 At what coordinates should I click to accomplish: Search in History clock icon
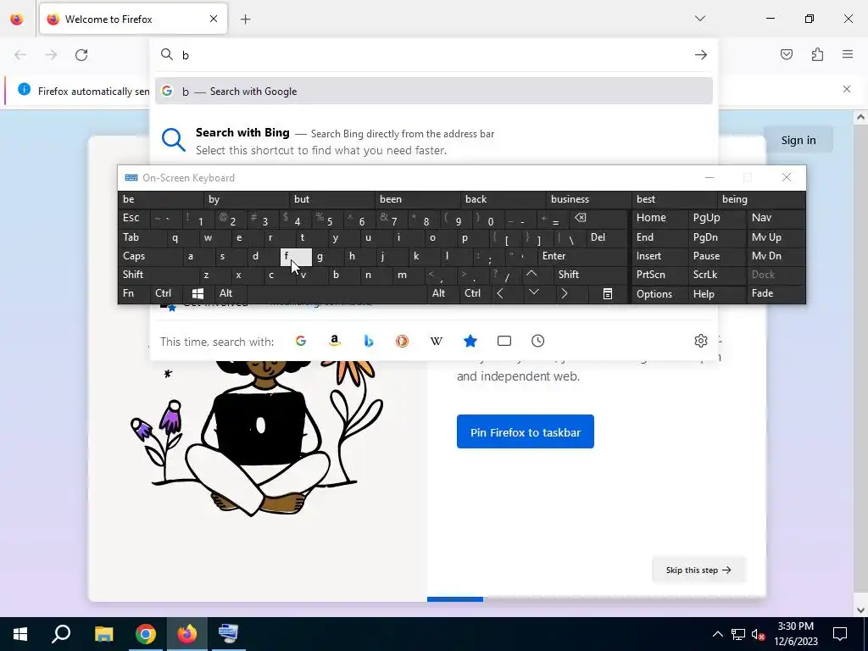click(538, 341)
